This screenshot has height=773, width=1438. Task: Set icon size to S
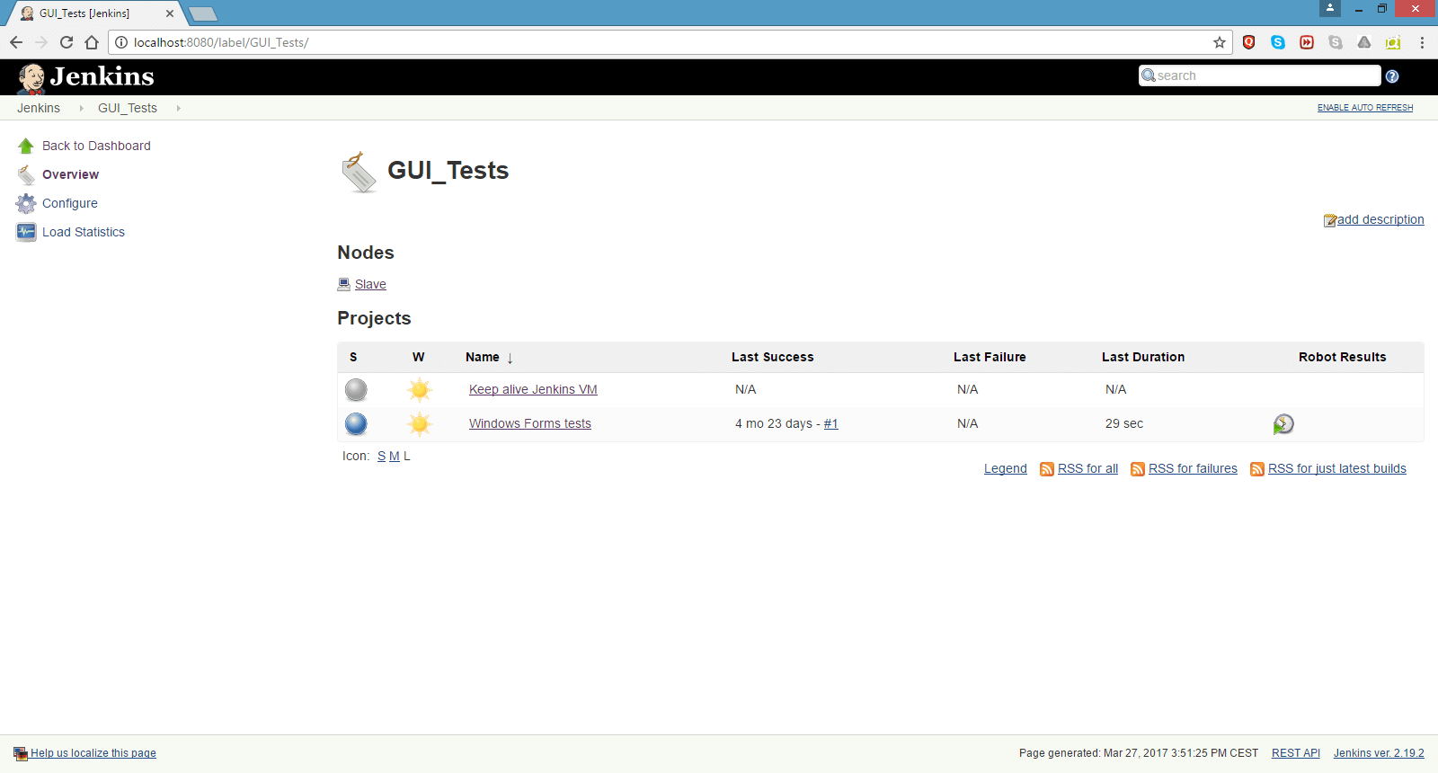[x=381, y=456]
